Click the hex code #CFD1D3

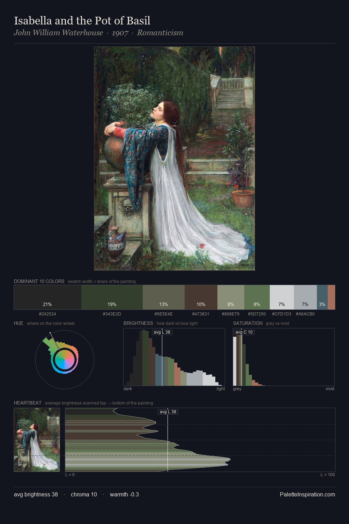(x=282, y=314)
